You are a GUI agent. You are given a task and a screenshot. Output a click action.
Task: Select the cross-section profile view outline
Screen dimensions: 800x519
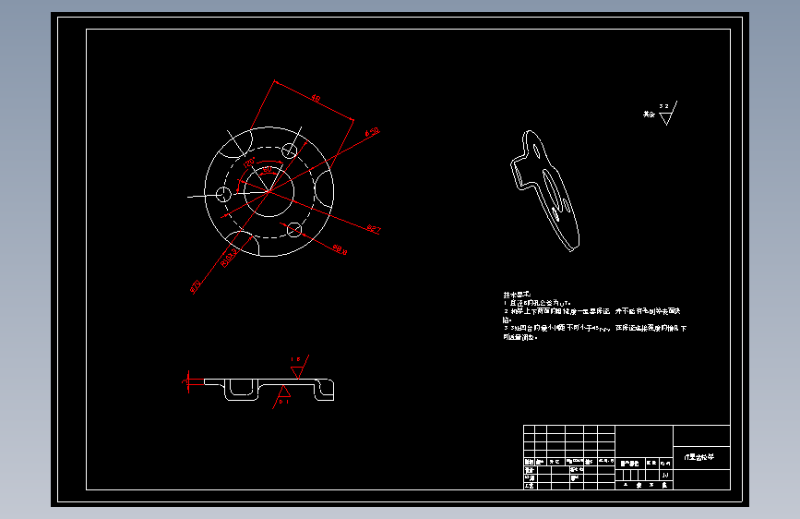click(269, 390)
